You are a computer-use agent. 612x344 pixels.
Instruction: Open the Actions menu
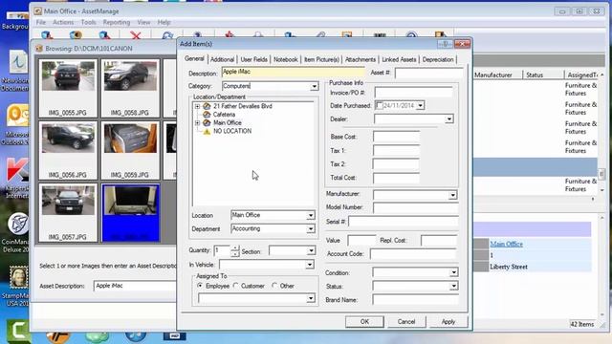[63, 22]
